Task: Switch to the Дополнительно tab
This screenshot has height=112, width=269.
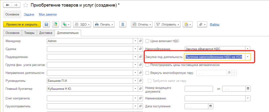Action: point(68,33)
